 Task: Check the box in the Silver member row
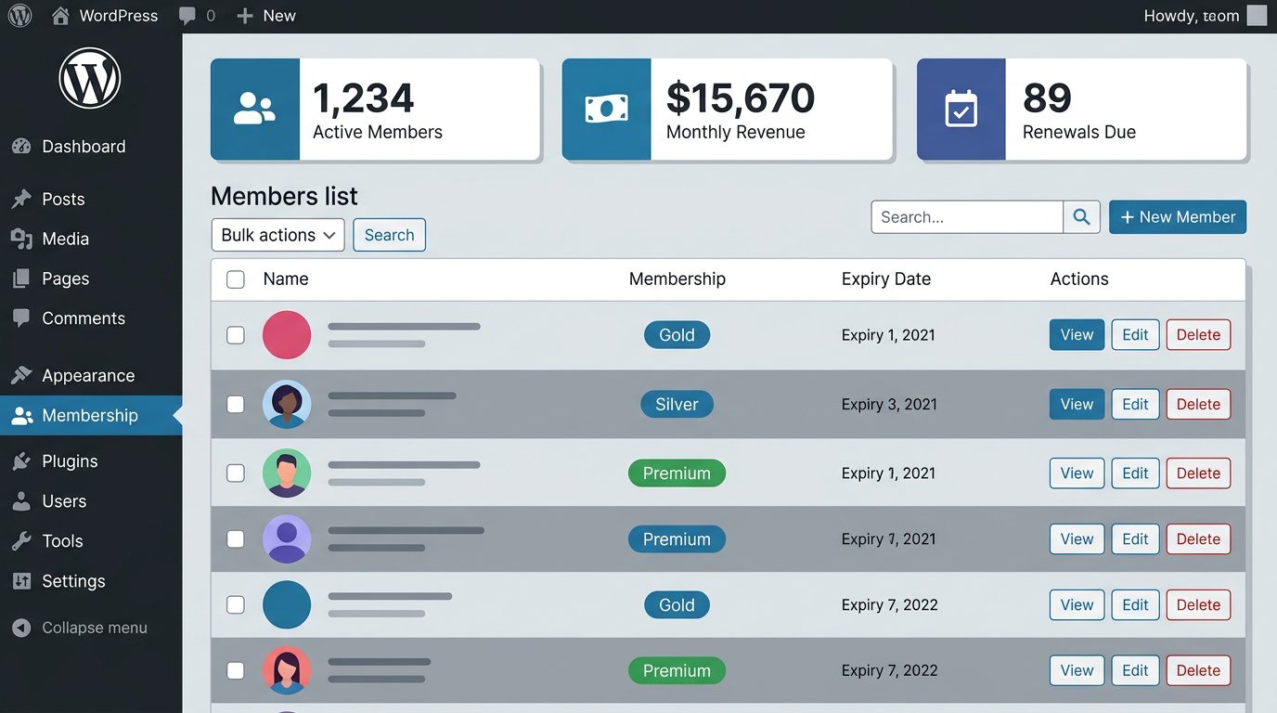[236, 404]
